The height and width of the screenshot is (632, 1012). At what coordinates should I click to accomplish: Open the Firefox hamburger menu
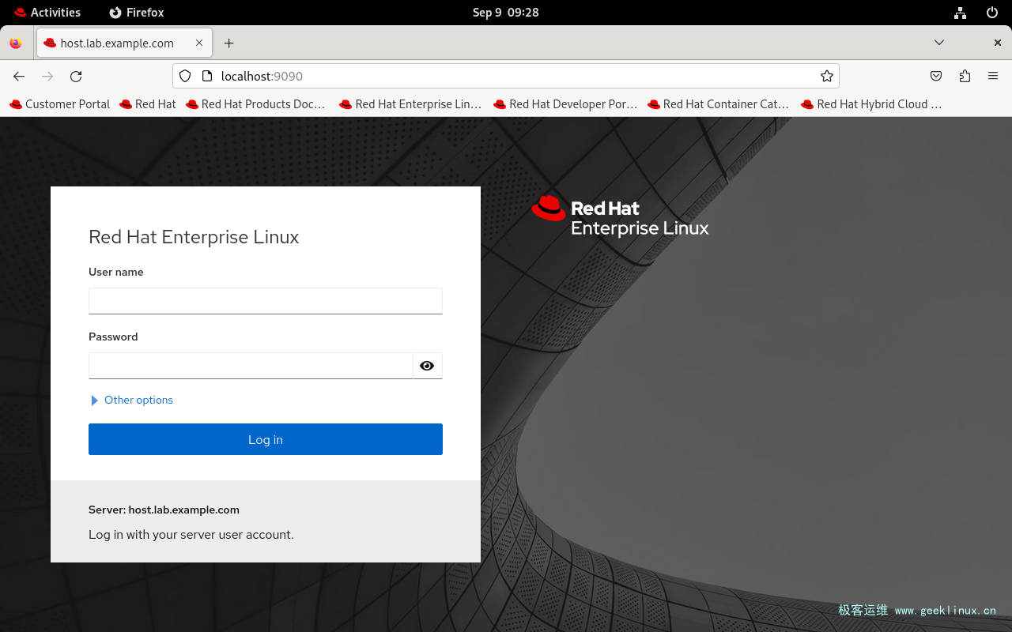pos(993,77)
